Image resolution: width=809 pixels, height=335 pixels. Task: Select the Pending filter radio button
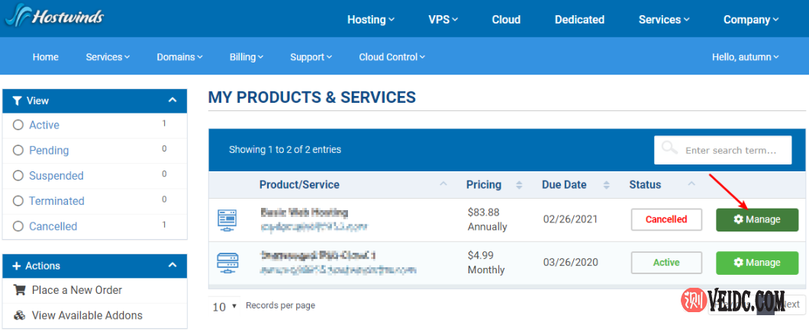click(x=18, y=151)
